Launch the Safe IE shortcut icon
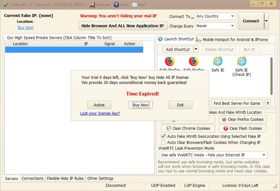Screen dimensions: 280x191 click(x=218, y=61)
